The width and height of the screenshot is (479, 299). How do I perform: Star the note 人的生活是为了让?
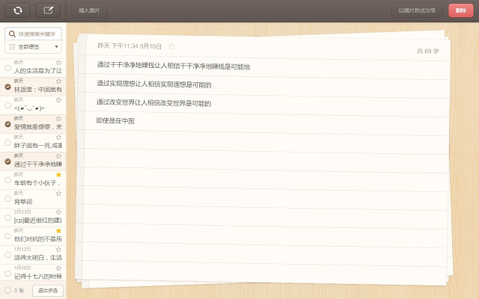(58, 63)
